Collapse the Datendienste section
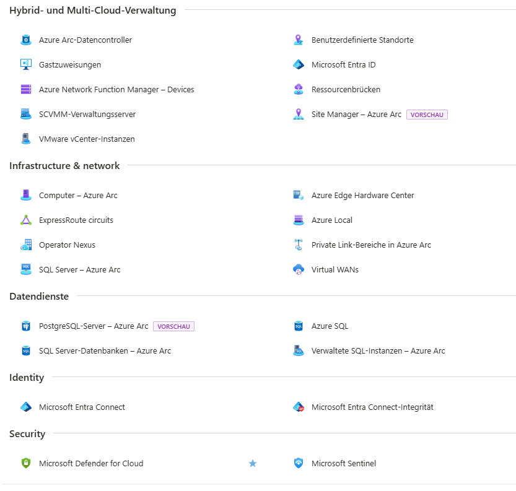516x491 pixels. coord(38,296)
